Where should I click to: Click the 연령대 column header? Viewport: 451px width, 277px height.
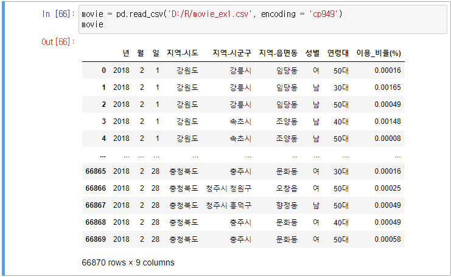pyautogui.click(x=338, y=53)
